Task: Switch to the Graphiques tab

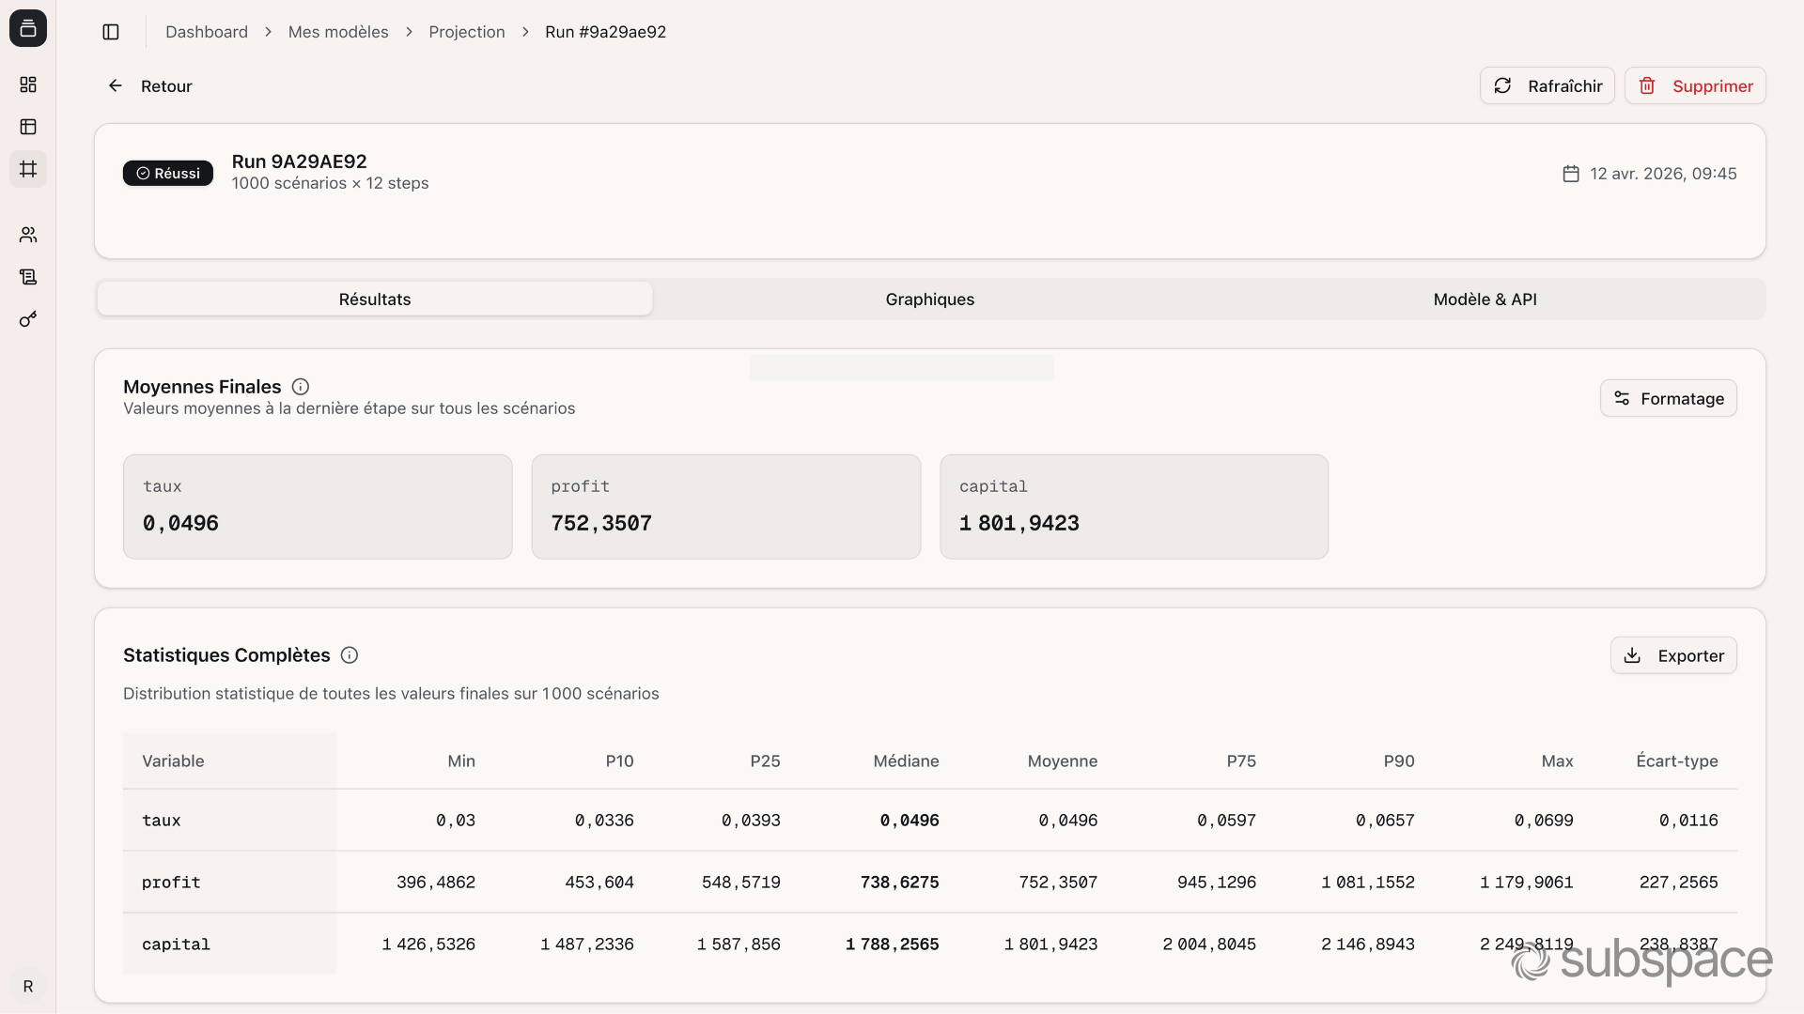Action: [x=929, y=299]
